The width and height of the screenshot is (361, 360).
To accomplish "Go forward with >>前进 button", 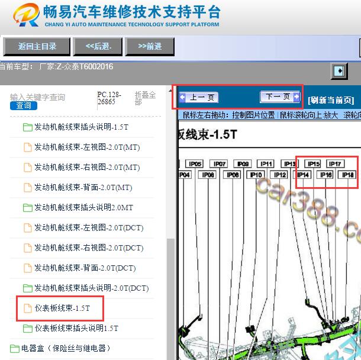I will [x=150, y=47].
